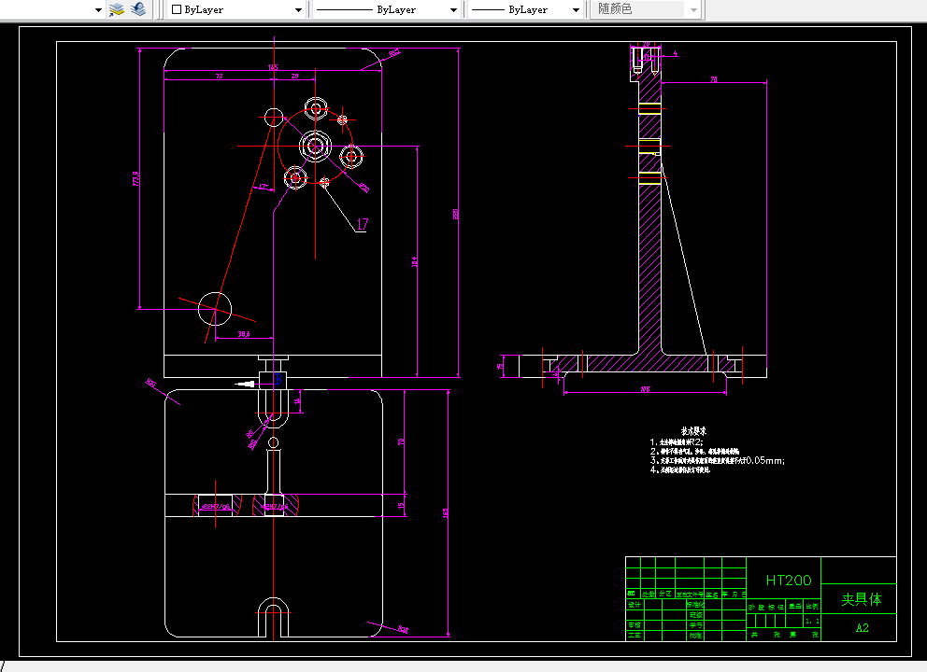Select the hatched vertical web in section view
The height and width of the screenshot is (672, 927).
point(649,261)
